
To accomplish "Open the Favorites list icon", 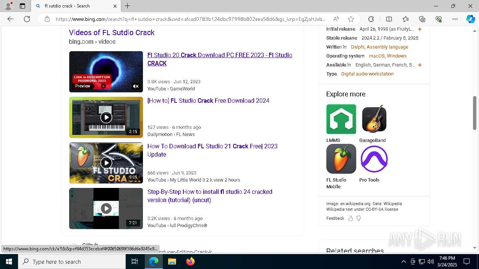I will pyautogui.click(x=406, y=19).
